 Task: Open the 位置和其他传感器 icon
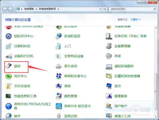click(x=109, y=76)
